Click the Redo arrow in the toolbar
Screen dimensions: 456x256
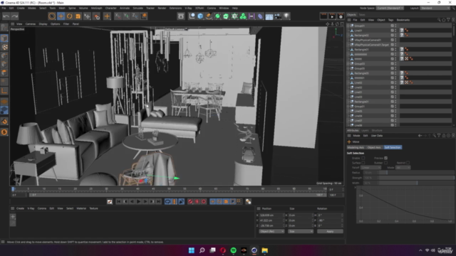click(x=14, y=16)
